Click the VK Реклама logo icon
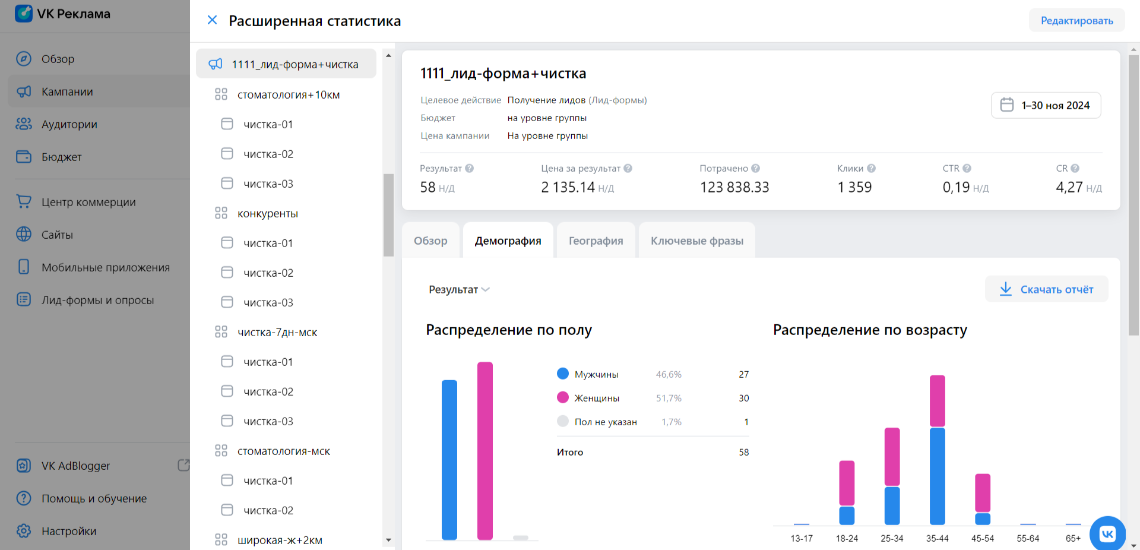The height and width of the screenshot is (550, 1140). pos(24,13)
